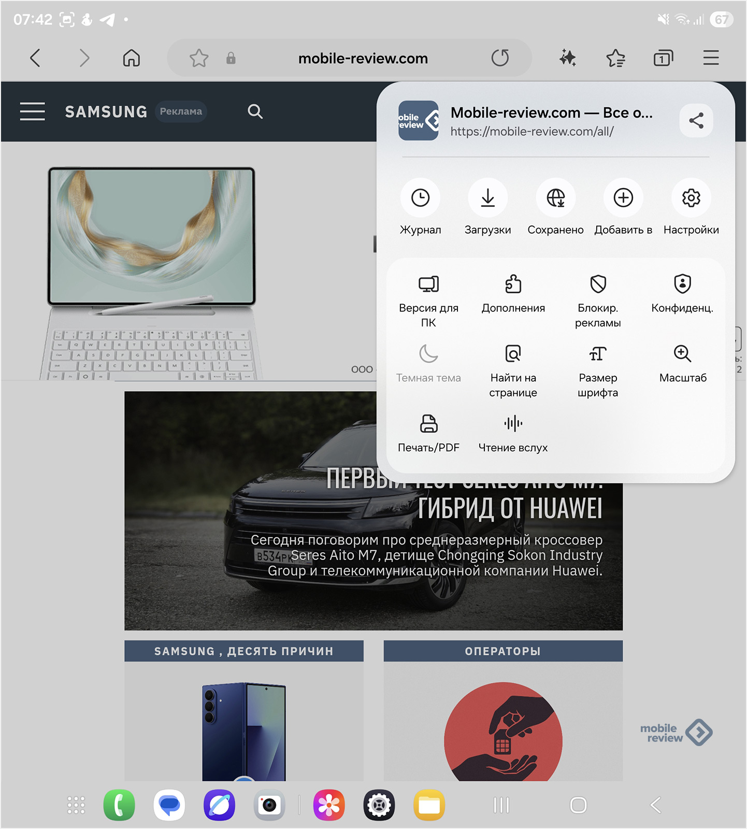
Task: Tap the lock icon for site security
Action: pyautogui.click(x=231, y=58)
